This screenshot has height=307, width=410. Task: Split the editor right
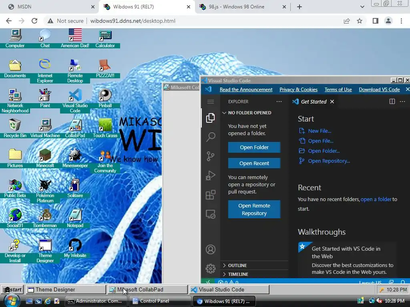point(392,102)
